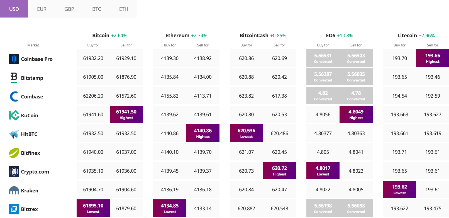Click Bittrex EOS converted sell price 5.56058
The height and width of the screenshot is (218, 449).
(x=356, y=208)
